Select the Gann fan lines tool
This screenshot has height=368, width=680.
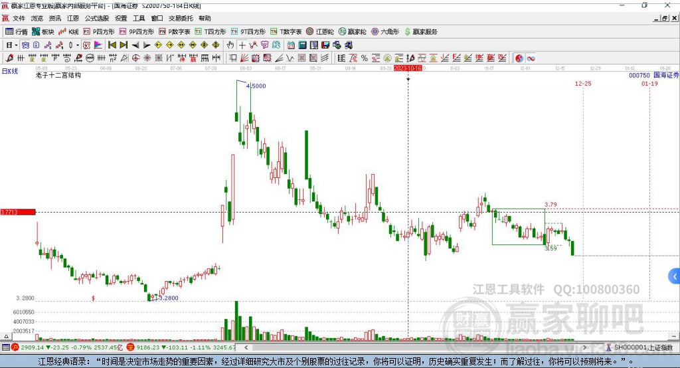(x=244, y=58)
